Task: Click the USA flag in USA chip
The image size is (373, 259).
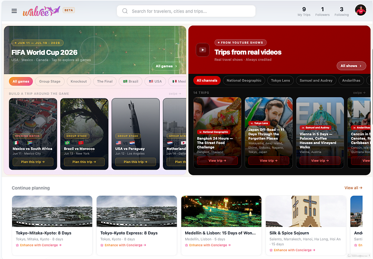Action: (151, 81)
